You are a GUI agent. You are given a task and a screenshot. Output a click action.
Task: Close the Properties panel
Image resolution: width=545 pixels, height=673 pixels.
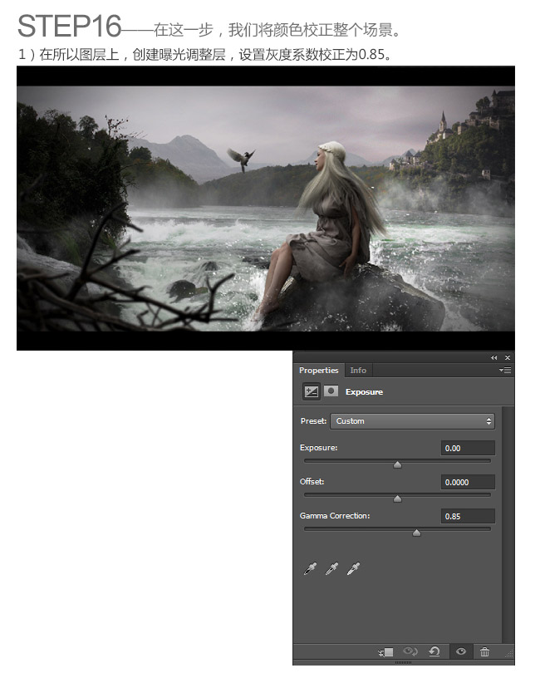[508, 357]
